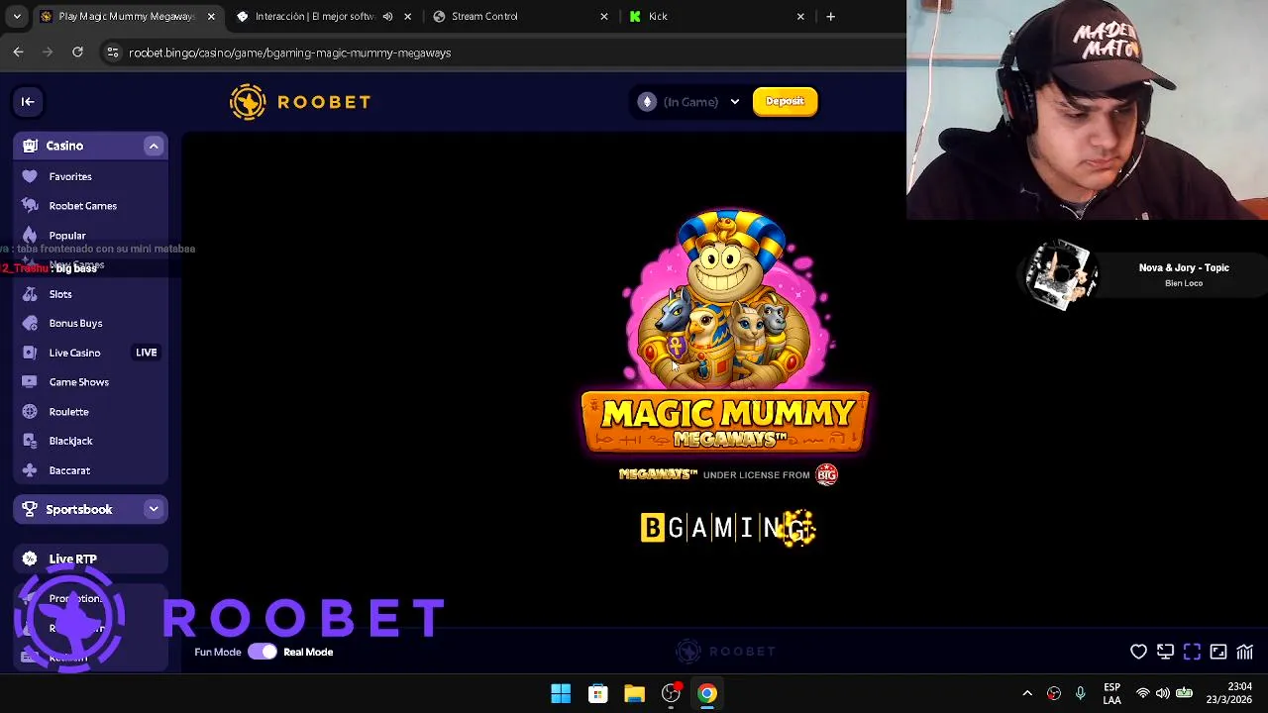The height and width of the screenshot is (713, 1268).
Task: Click the Real Mode label
Action: click(308, 652)
